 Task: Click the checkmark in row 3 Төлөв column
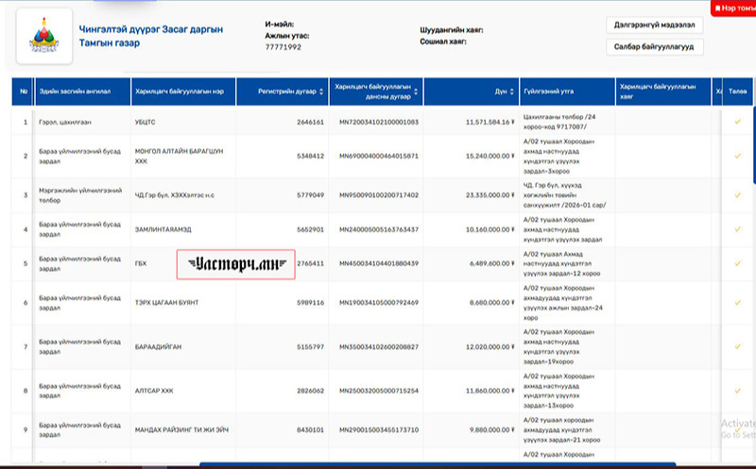click(x=737, y=194)
